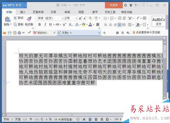Decrease font size with the A- icon
The width and height of the screenshot is (170, 123).
point(85,18)
